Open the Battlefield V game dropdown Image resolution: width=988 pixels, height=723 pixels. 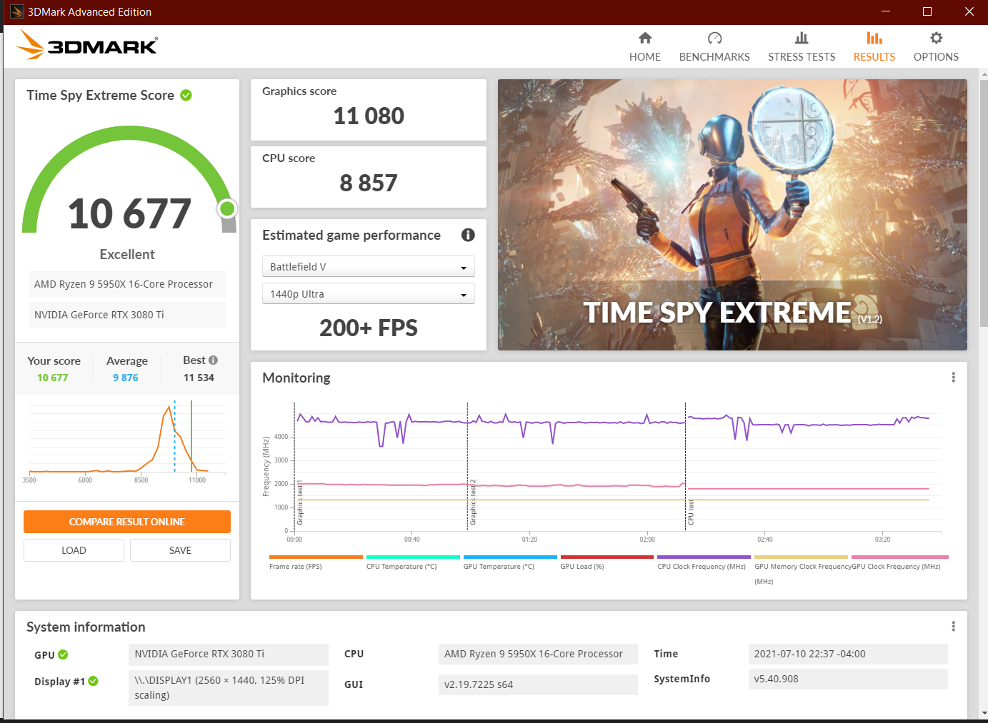(369, 266)
